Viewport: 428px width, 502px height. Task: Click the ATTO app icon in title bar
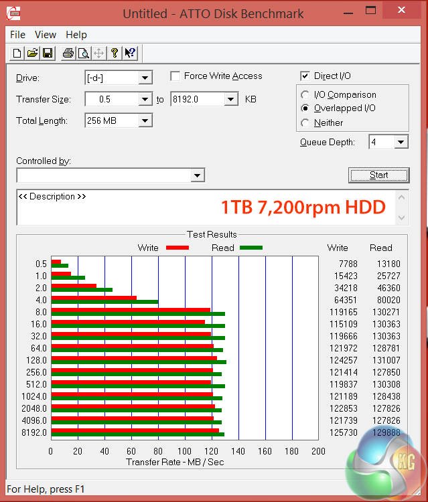pyautogui.click(x=14, y=13)
